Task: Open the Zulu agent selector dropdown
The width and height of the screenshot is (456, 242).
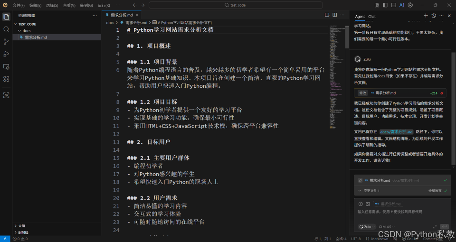Action: click(x=367, y=227)
